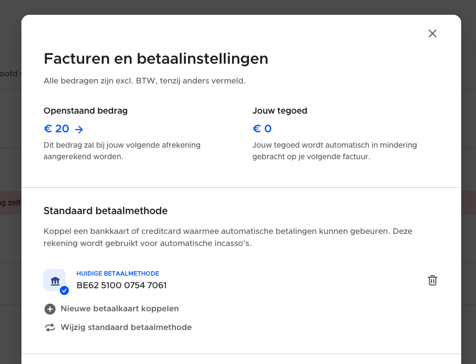Click the plus icon for new card
The image size is (476, 364).
pyautogui.click(x=50, y=309)
